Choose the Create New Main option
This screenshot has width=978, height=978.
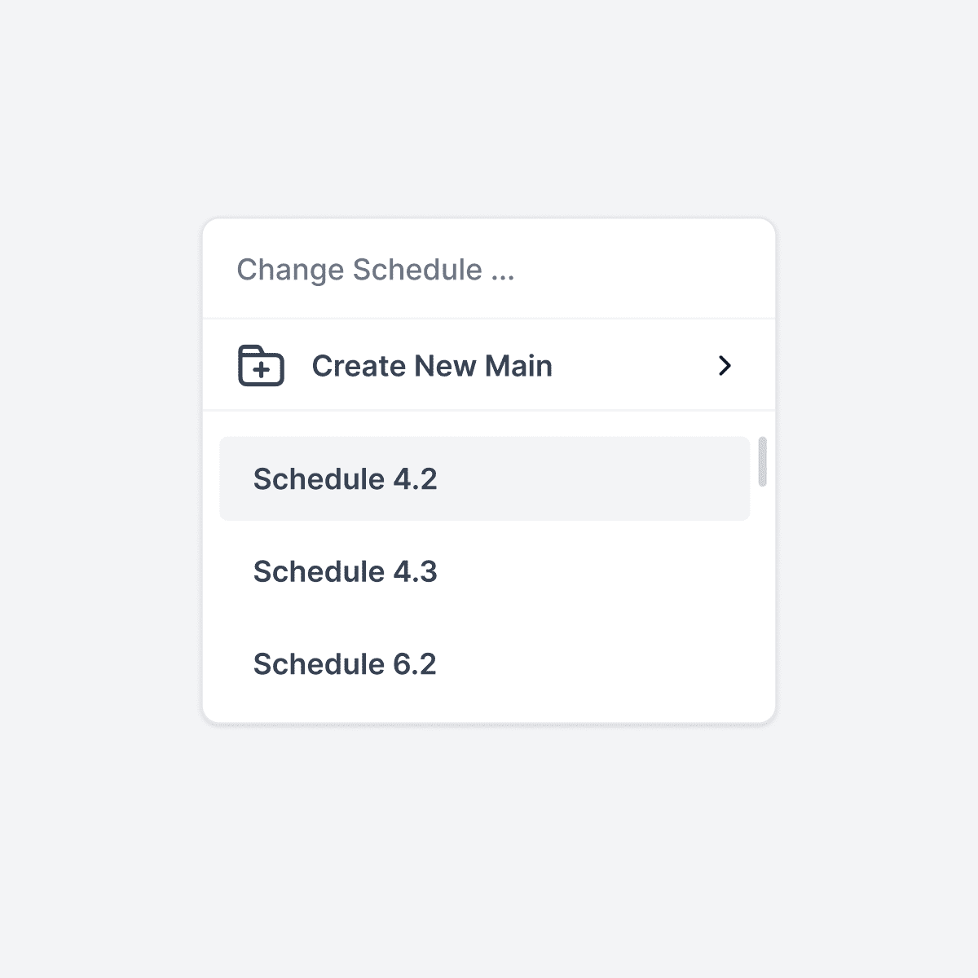pyautogui.click(x=432, y=366)
